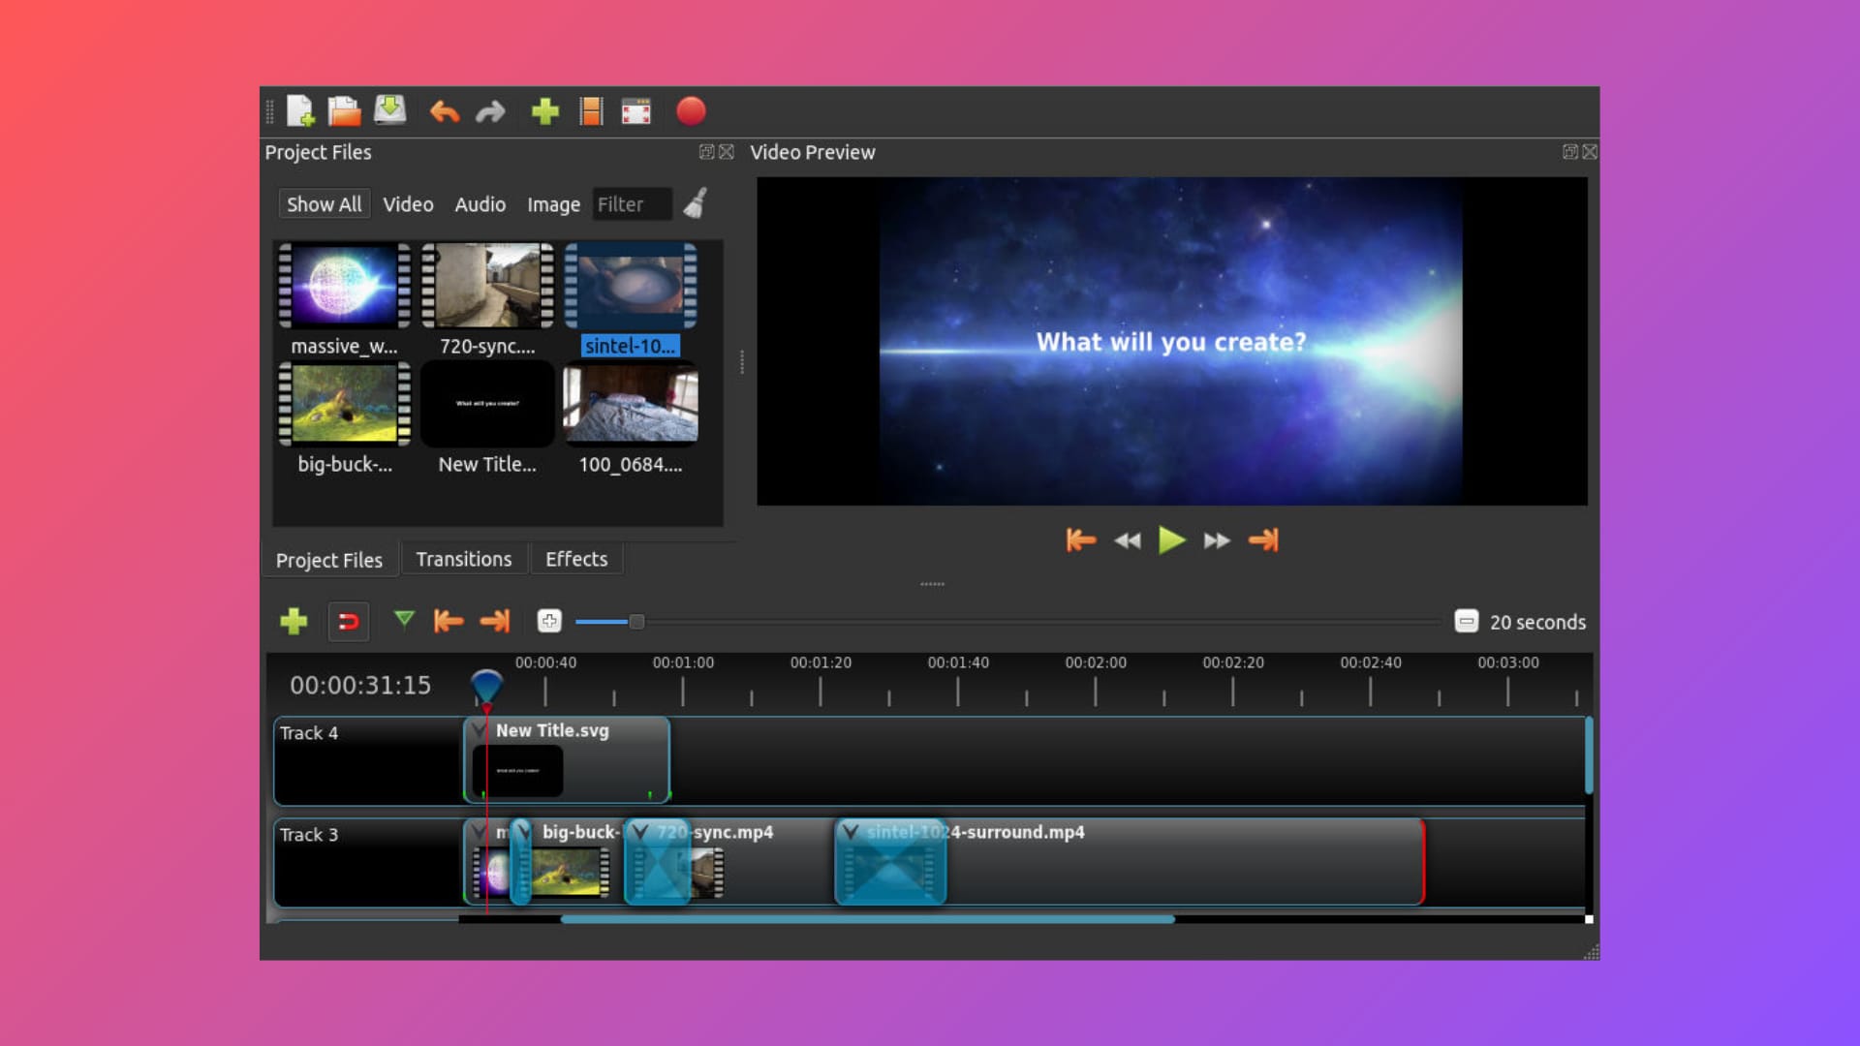Open the big-buck clip menu arrow
Image resolution: width=1860 pixels, height=1046 pixels.
[x=523, y=833]
